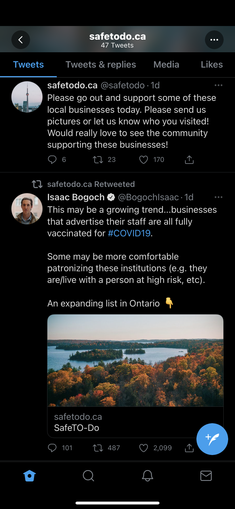
Task: Like Isaac Bogoch's tweet with 2,099 likes
Action: point(144,448)
